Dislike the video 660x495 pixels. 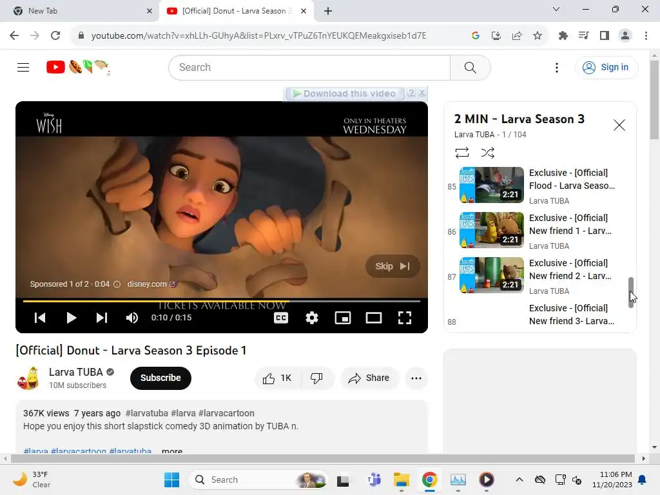click(x=317, y=378)
